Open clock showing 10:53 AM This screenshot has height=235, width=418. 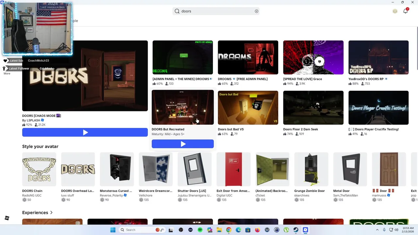pos(408,230)
